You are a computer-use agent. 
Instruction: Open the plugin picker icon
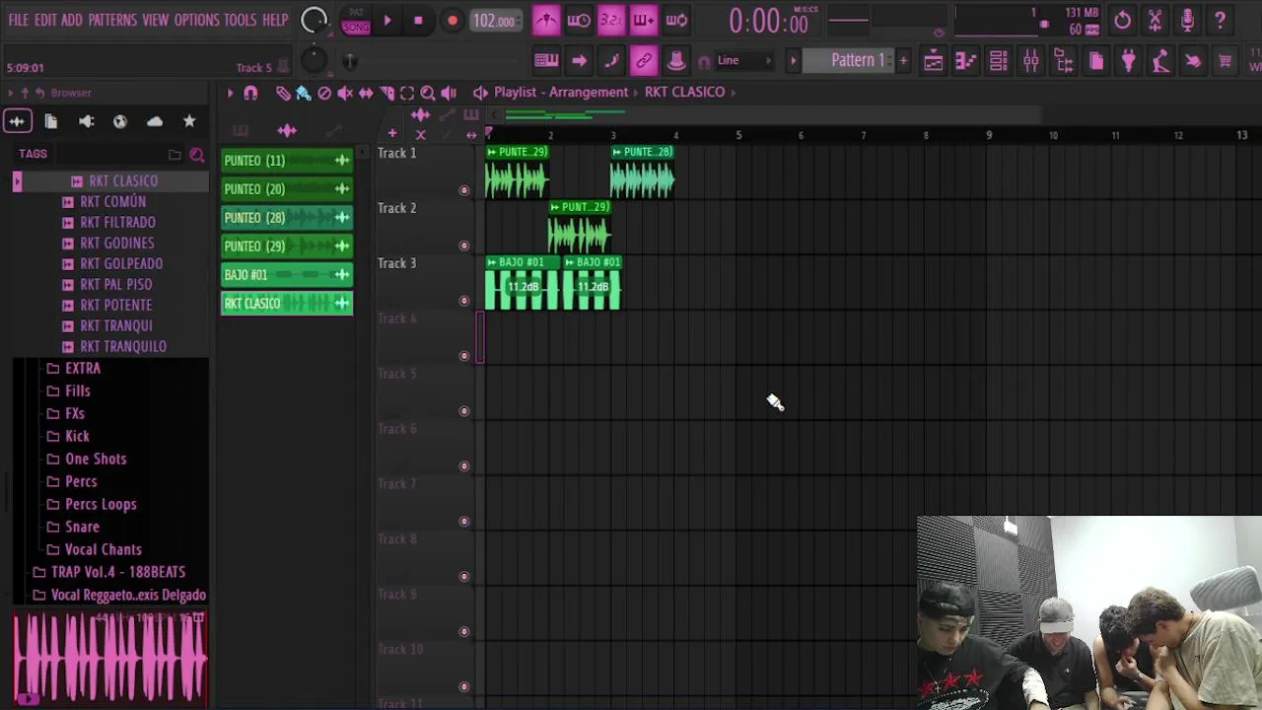click(x=1128, y=61)
